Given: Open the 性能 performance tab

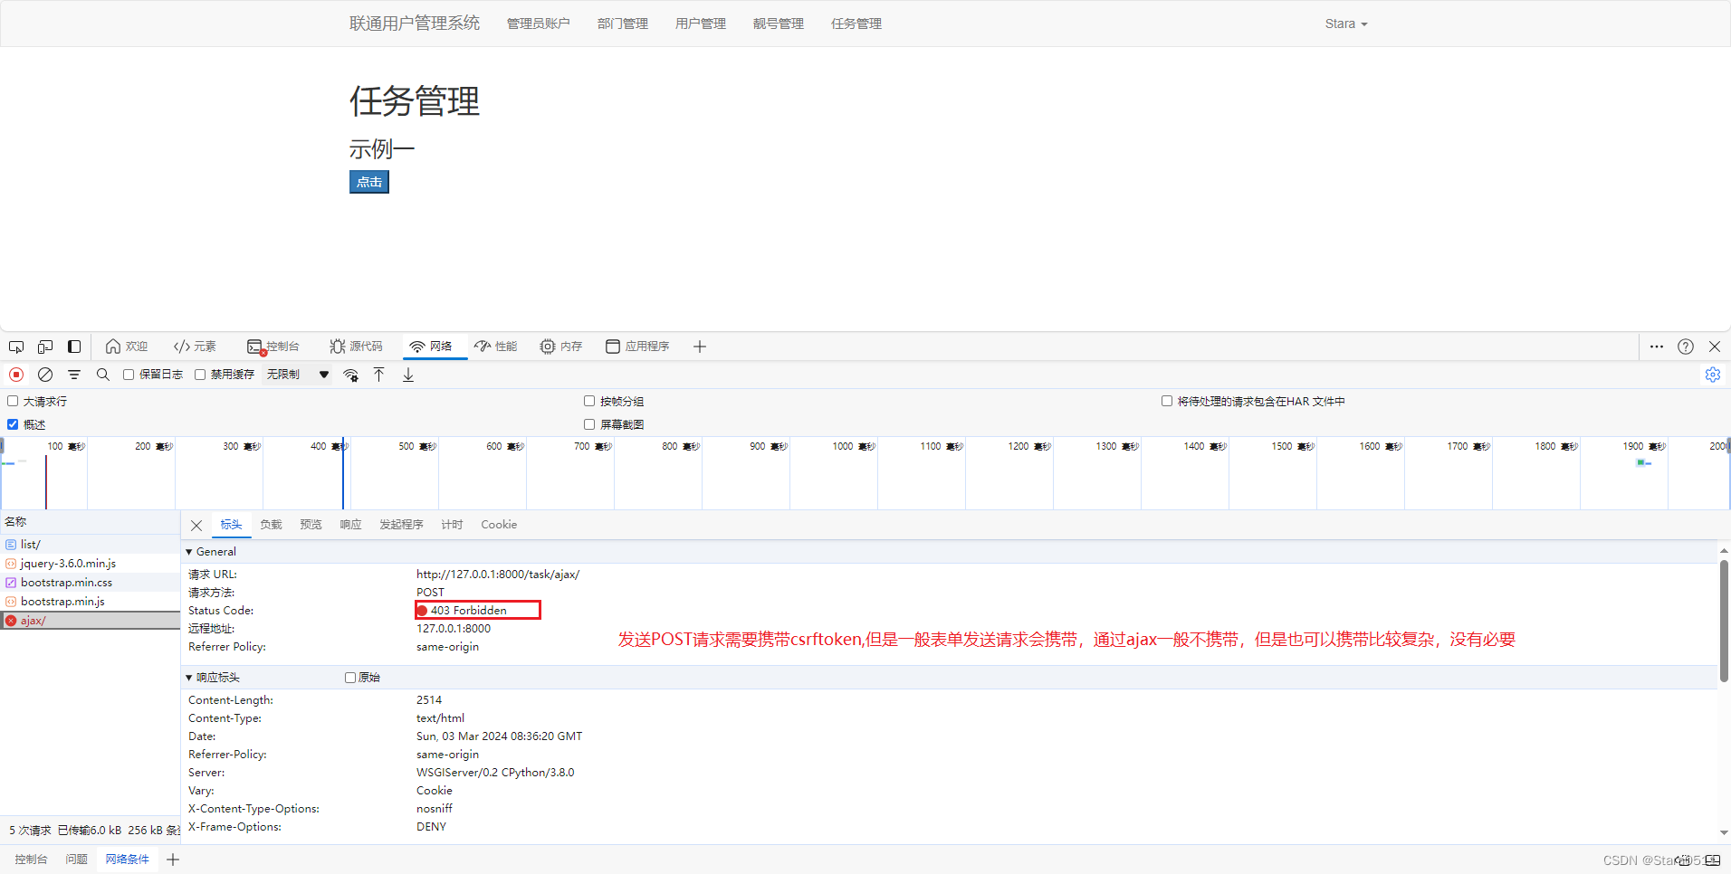Looking at the screenshot, I should click(496, 347).
